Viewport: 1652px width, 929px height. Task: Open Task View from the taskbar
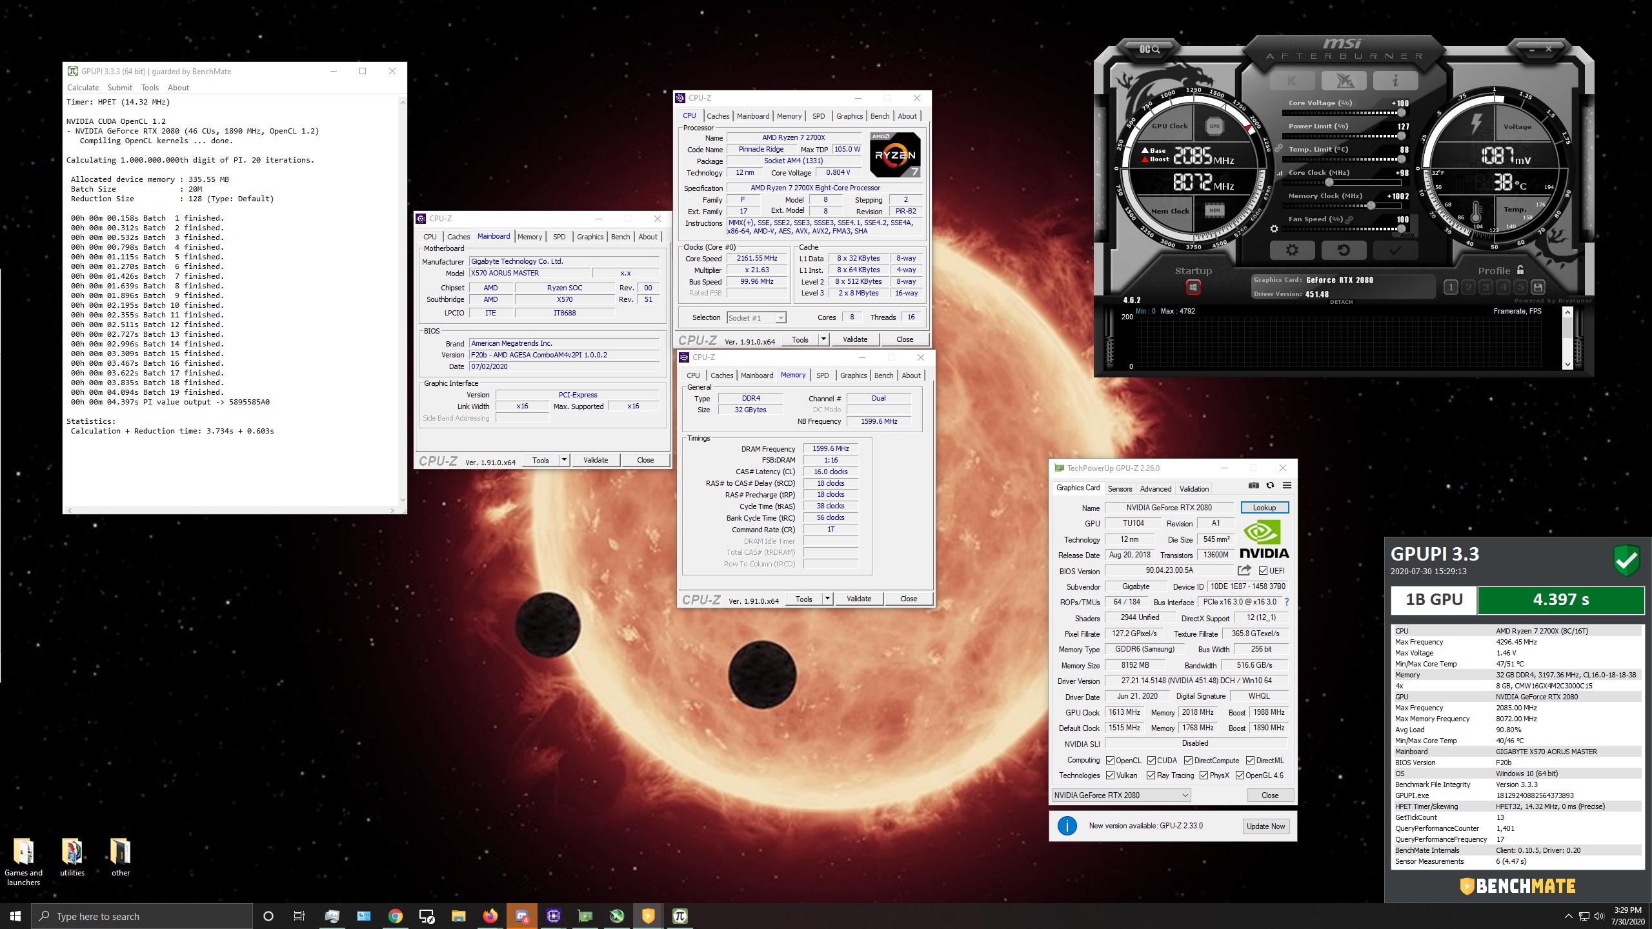point(299,916)
